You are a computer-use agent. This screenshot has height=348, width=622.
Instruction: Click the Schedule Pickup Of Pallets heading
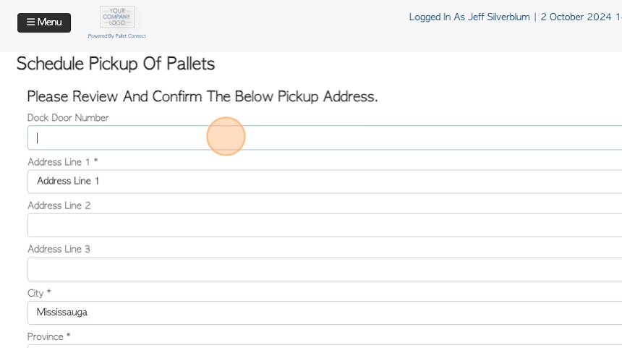coord(116,64)
